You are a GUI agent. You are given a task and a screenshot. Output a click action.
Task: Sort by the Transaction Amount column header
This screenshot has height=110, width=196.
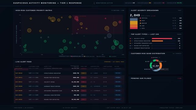click(75, 66)
